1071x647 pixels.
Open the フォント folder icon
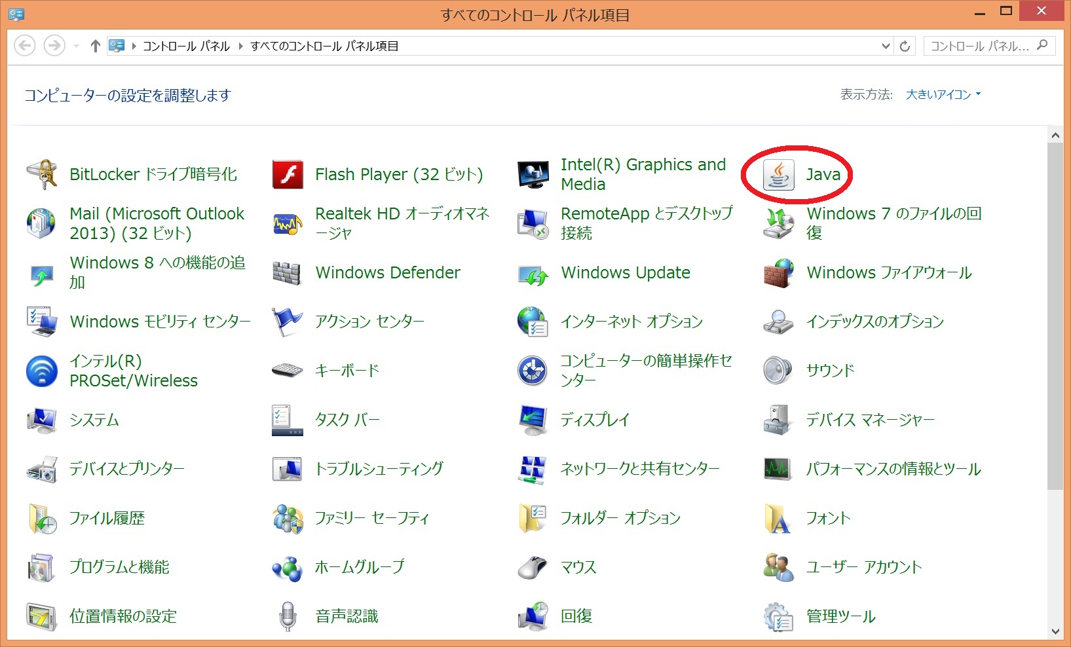click(779, 518)
